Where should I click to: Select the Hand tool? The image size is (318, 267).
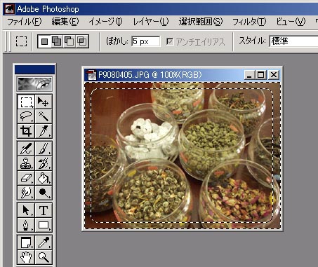pos(26,257)
